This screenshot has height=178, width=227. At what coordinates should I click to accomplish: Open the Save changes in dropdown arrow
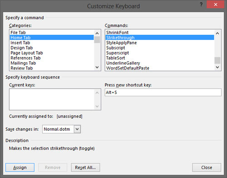[x=77, y=129]
